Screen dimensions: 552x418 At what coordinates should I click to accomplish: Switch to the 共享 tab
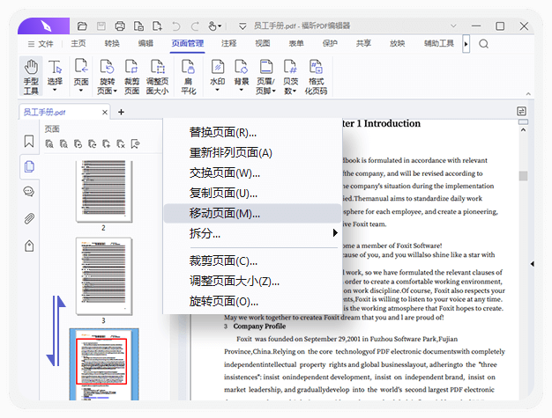(363, 43)
